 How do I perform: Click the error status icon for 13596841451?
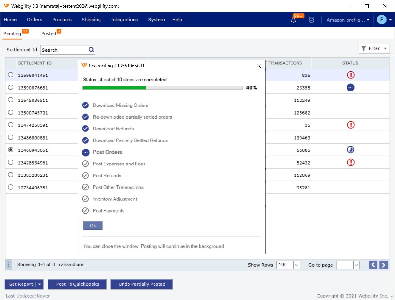(x=351, y=75)
